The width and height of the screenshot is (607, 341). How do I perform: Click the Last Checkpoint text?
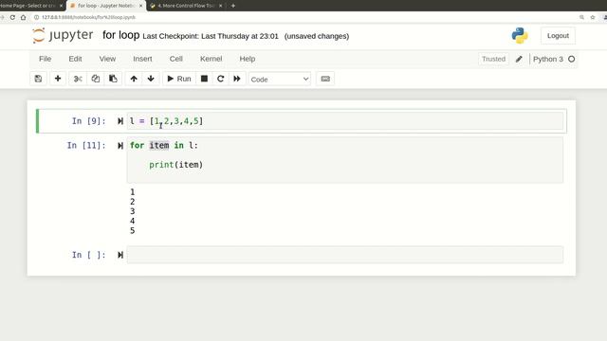point(211,36)
